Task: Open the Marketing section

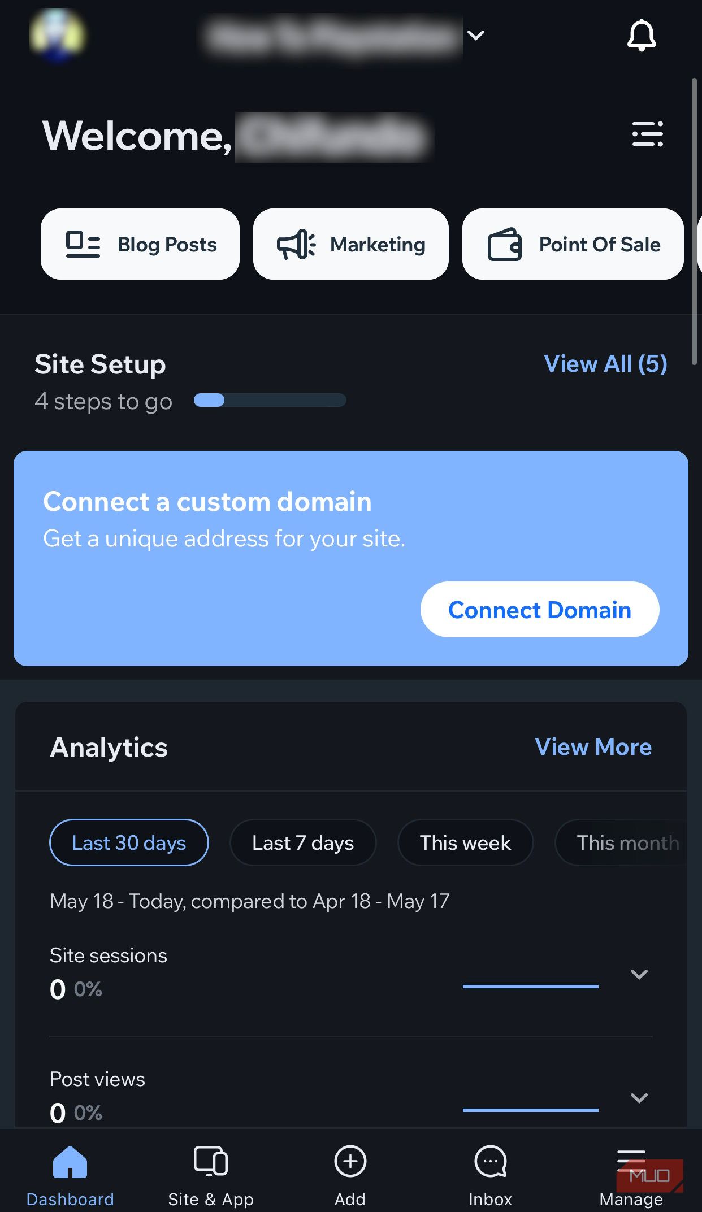Action: pyautogui.click(x=350, y=244)
